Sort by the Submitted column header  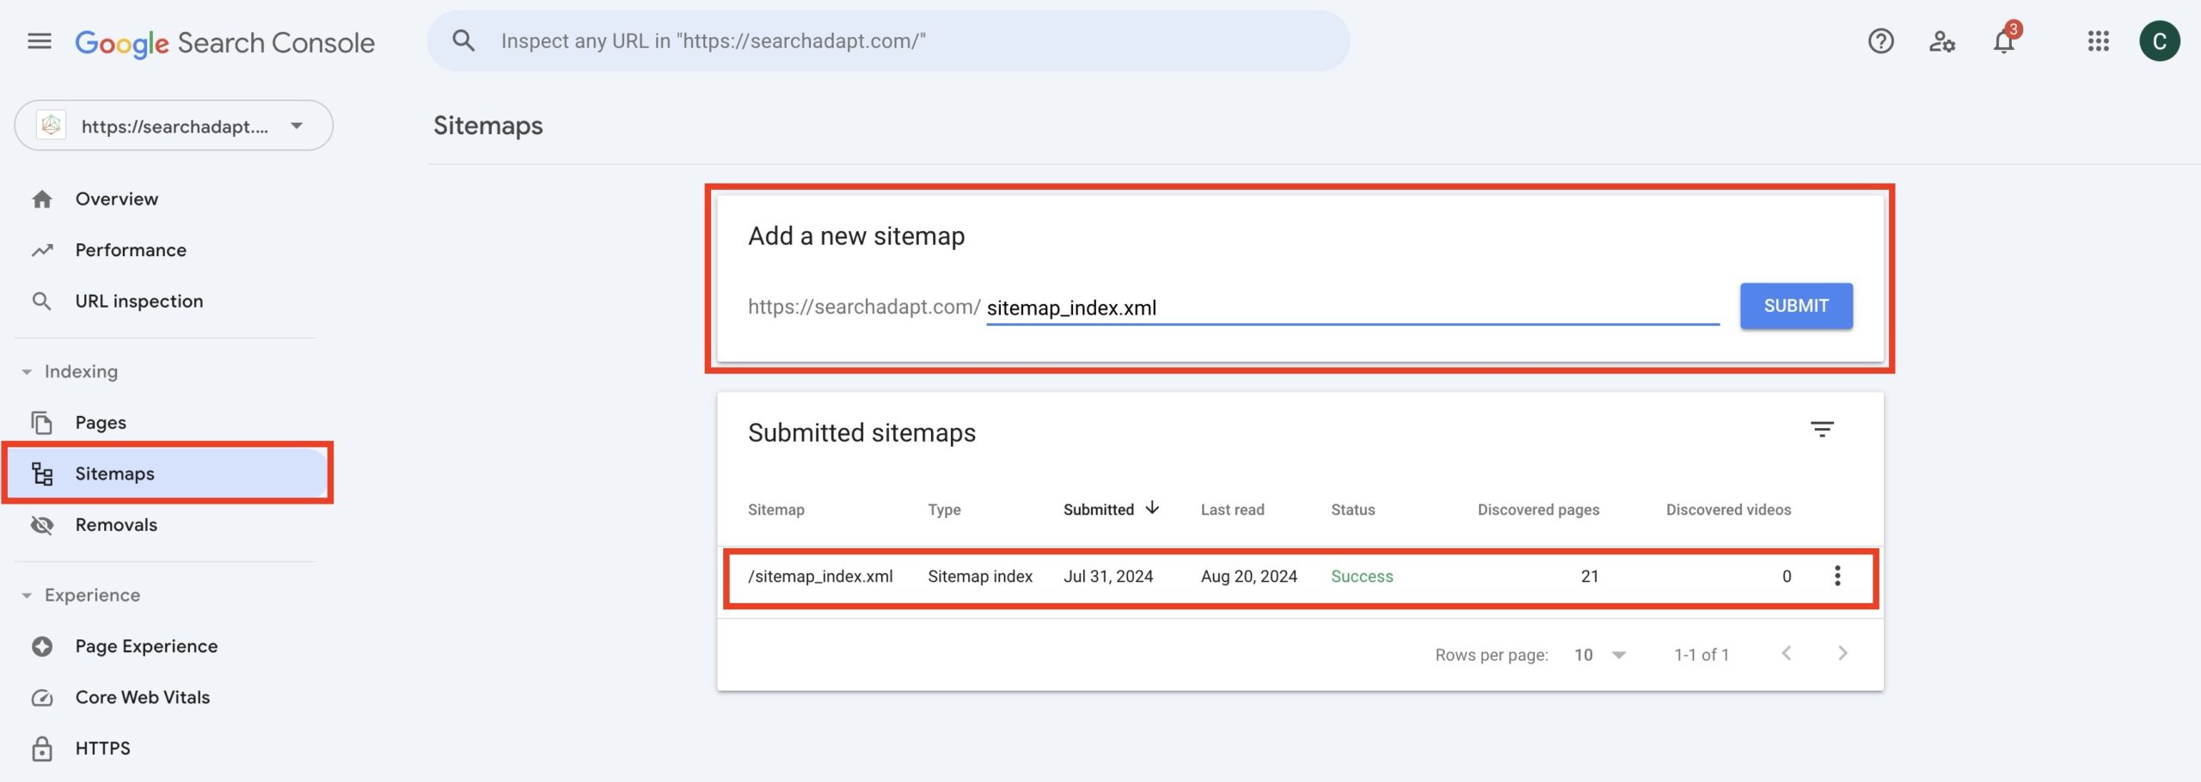tap(1098, 510)
